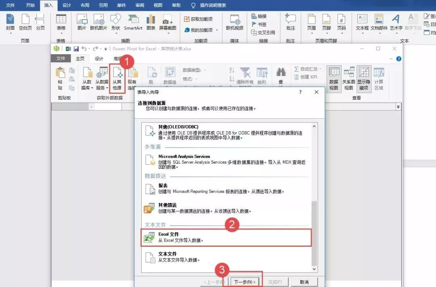The height and width of the screenshot is (287, 436).
Task: Click the 自动汇总 (AutoSum) icon
Action: 308,68
